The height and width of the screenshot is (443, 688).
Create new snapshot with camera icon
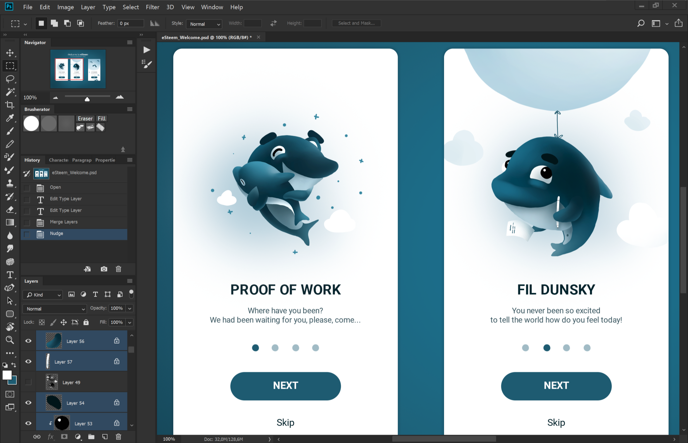click(x=104, y=269)
